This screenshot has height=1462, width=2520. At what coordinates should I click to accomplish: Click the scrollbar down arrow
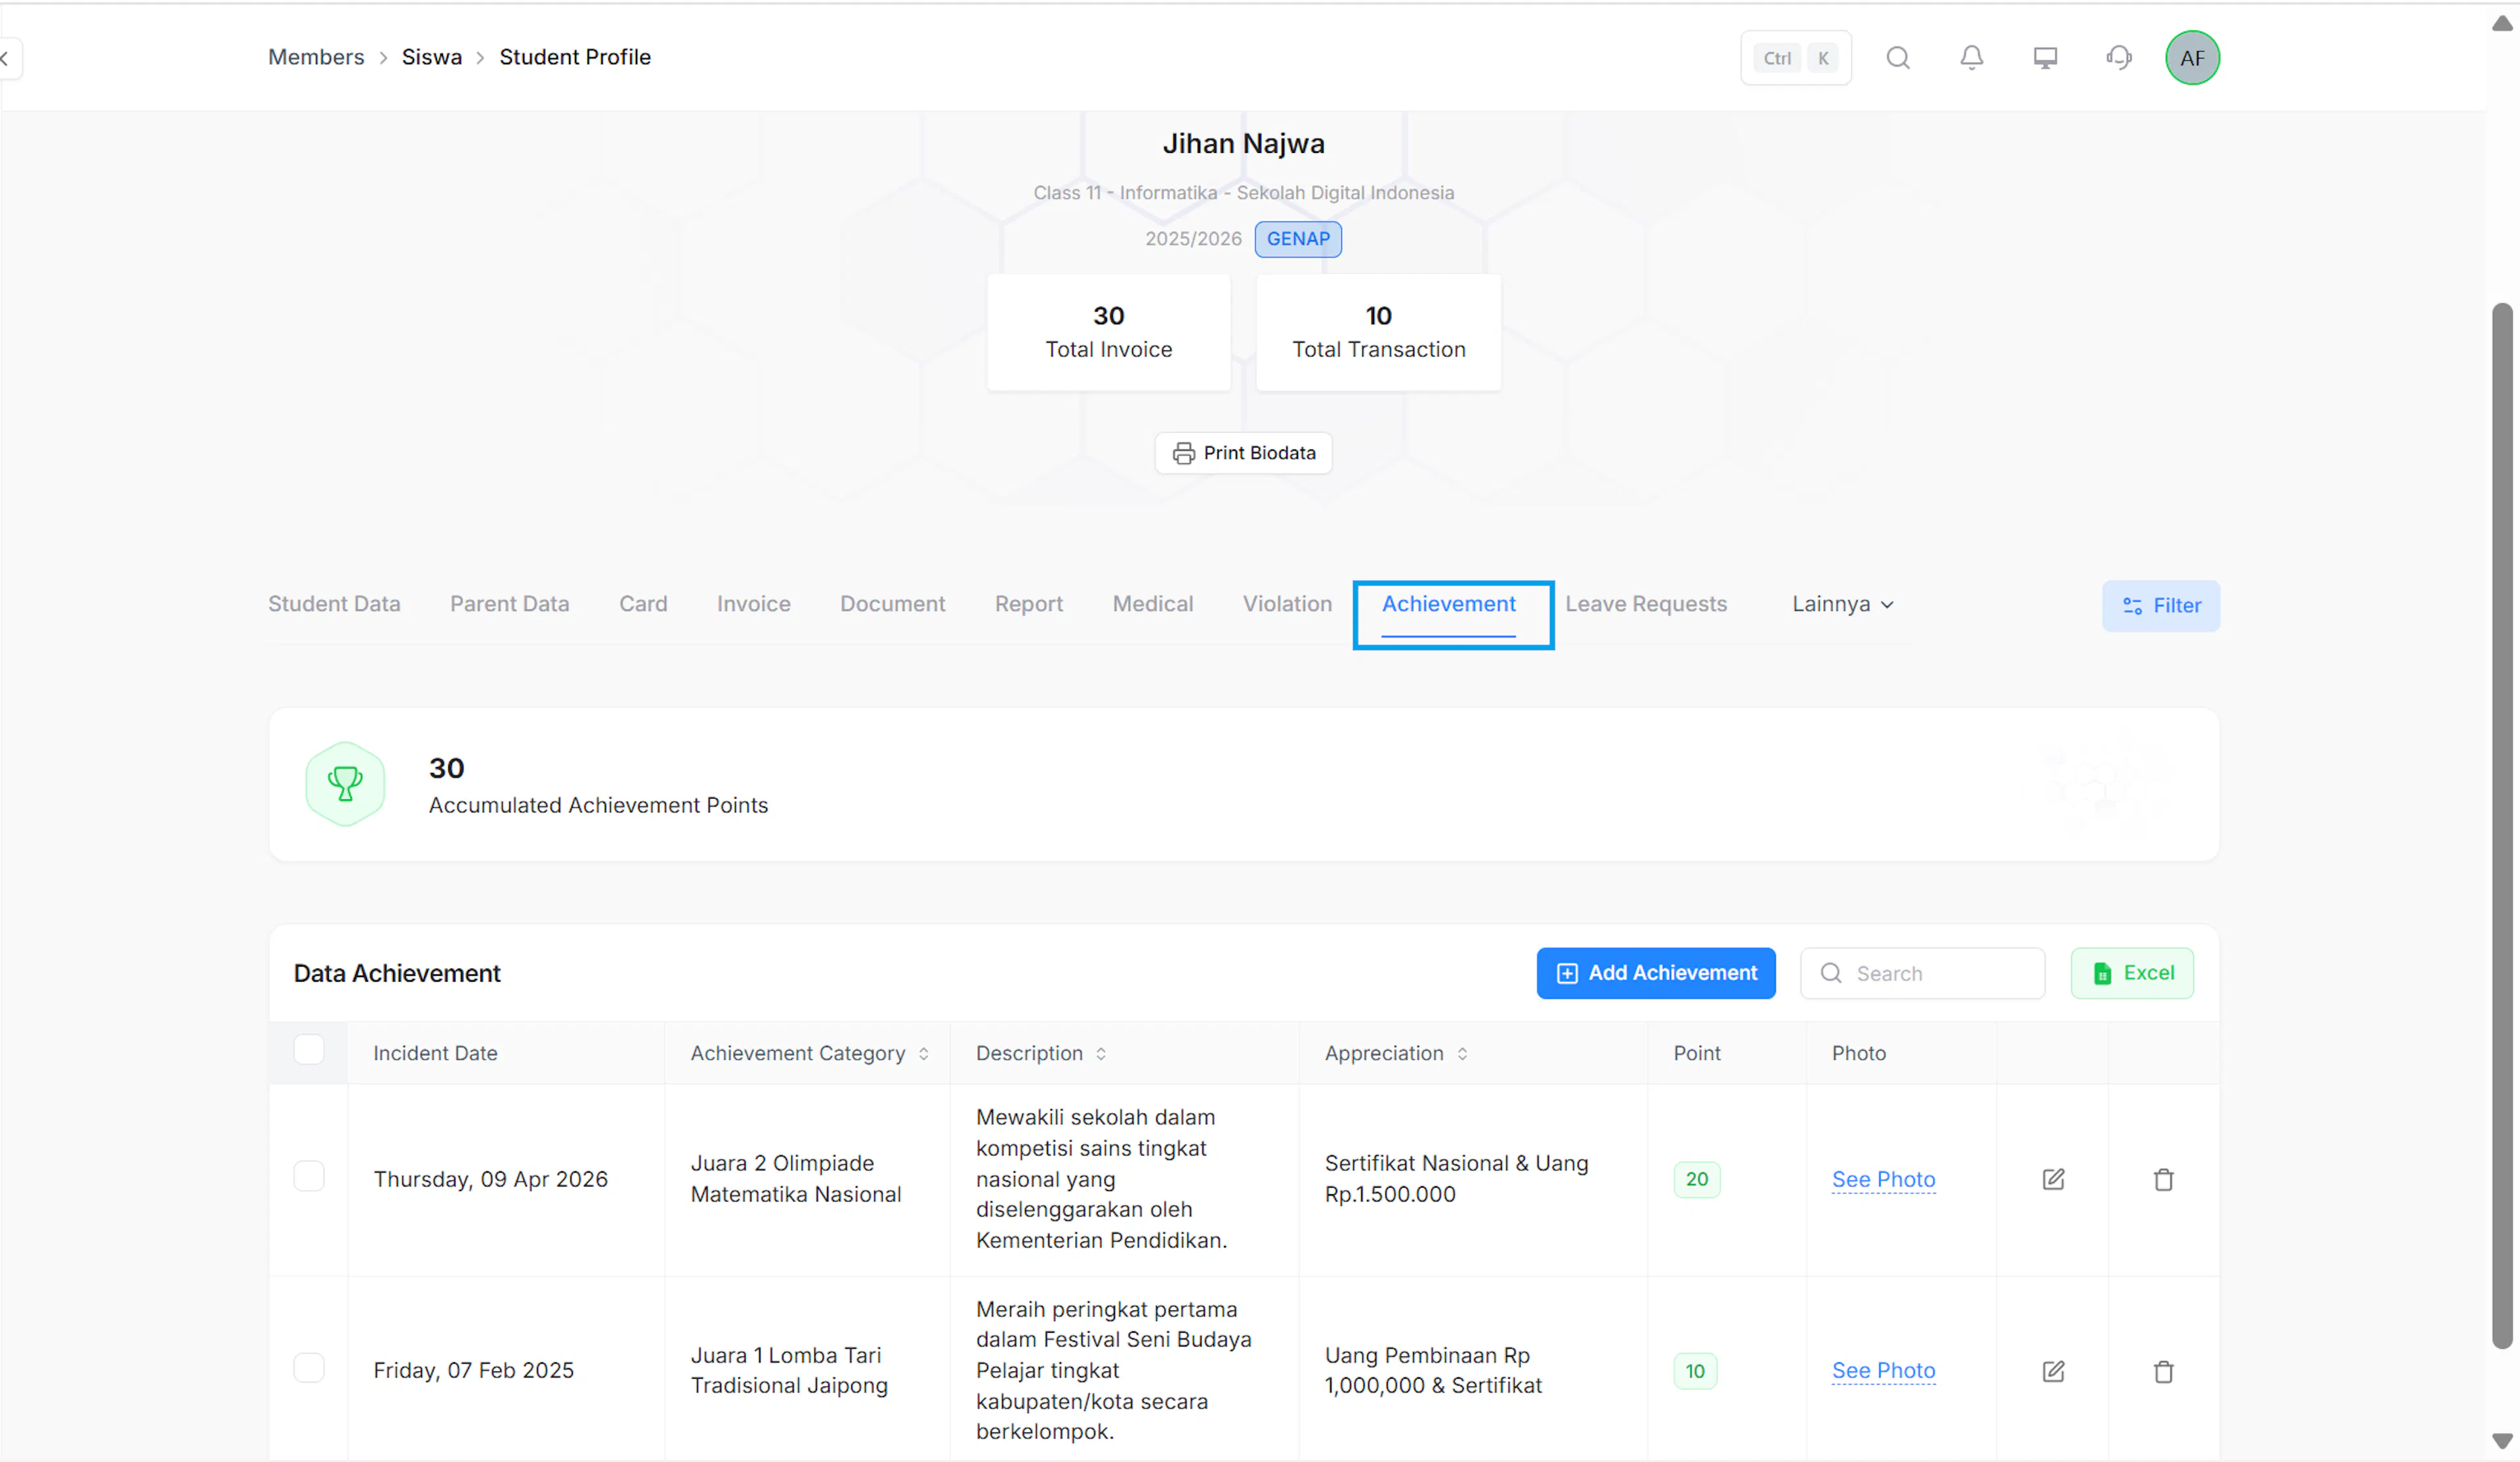[2502, 1441]
